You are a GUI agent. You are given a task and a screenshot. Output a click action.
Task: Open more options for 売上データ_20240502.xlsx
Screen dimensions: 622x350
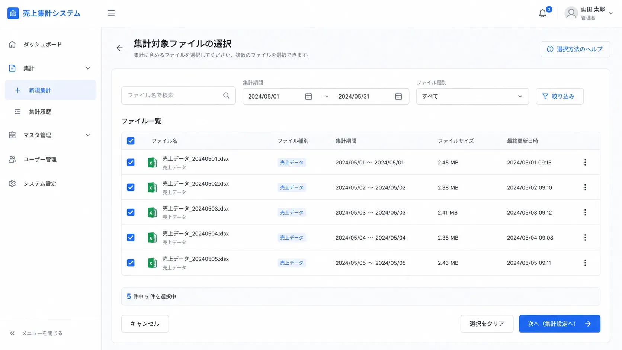click(x=585, y=187)
